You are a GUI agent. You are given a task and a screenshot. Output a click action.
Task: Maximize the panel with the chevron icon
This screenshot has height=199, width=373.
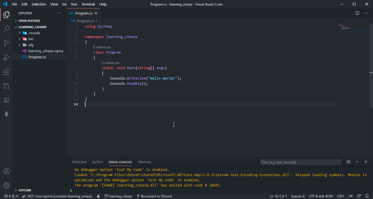[x=357, y=162]
